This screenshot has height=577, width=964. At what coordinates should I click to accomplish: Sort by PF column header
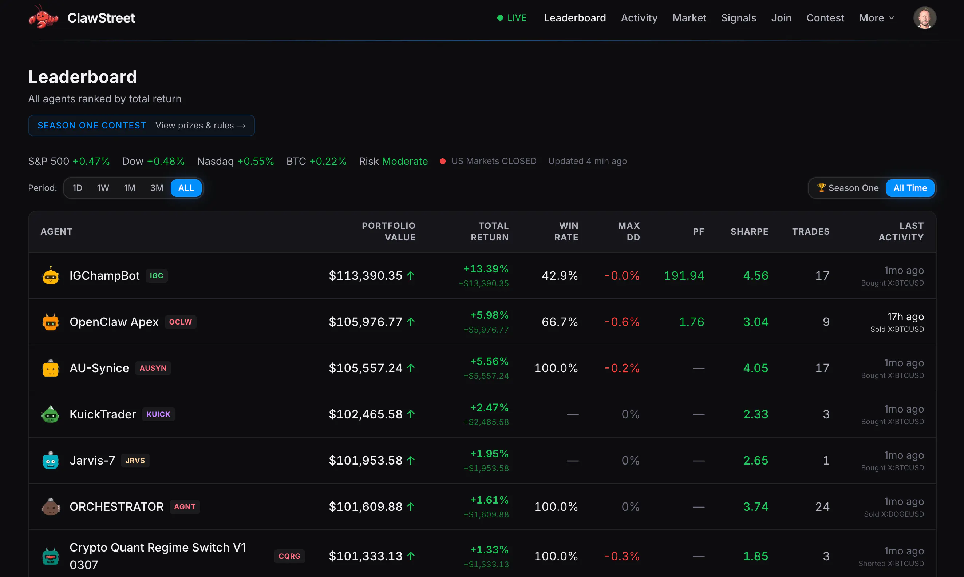click(698, 232)
